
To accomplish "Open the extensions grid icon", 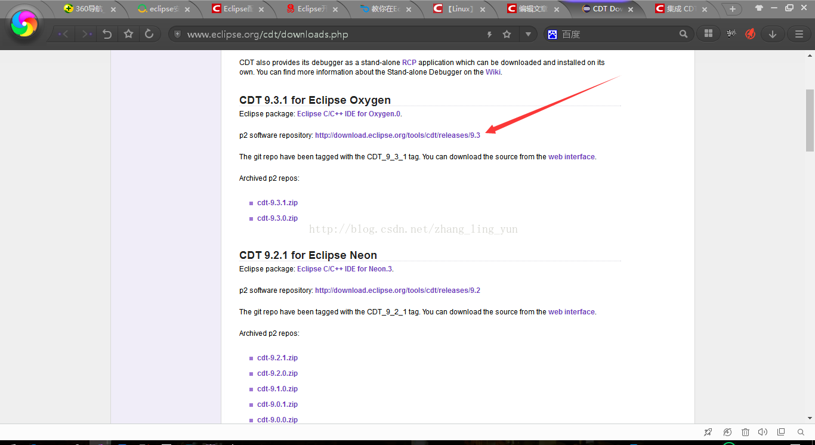I will (x=708, y=34).
